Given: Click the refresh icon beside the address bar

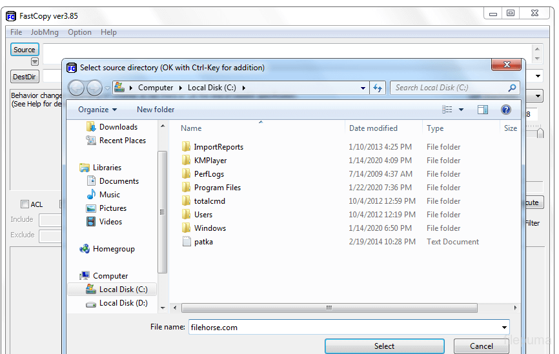Looking at the screenshot, I should (378, 88).
